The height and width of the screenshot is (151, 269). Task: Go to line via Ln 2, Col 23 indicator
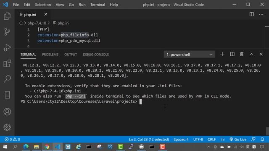pos(149,139)
